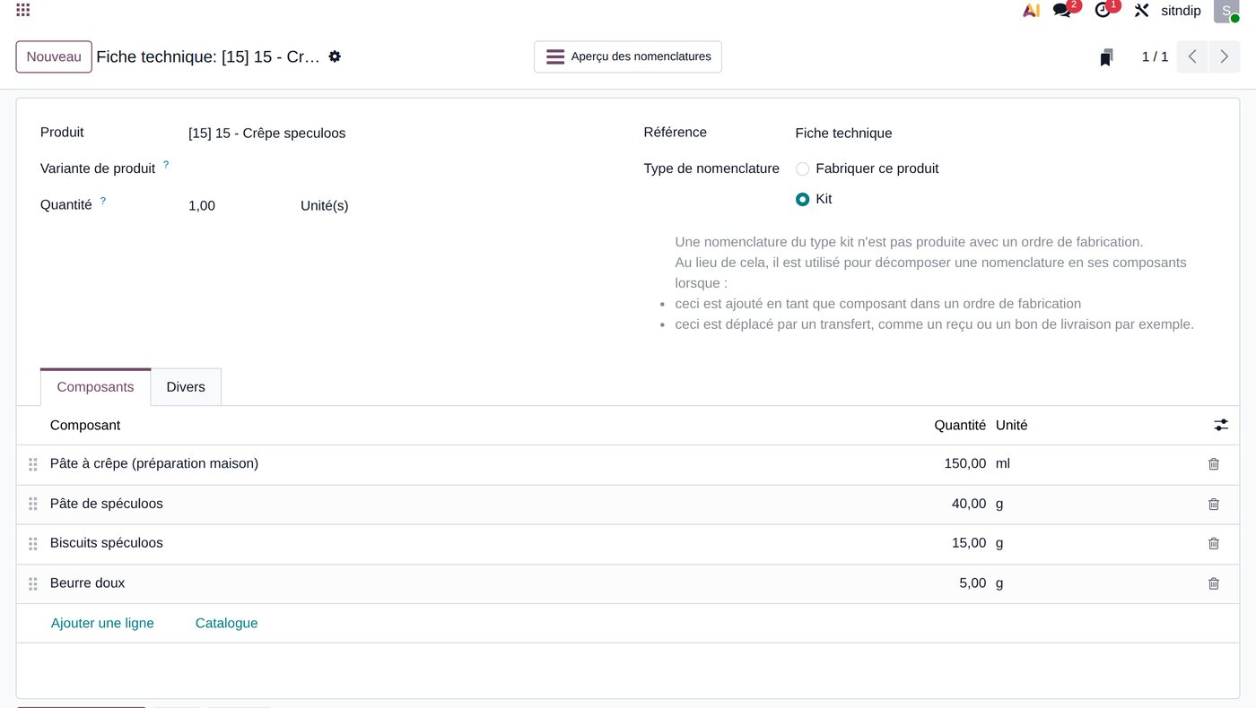Open column options adjust icon

pyautogui.click(x=1221, y=425)
